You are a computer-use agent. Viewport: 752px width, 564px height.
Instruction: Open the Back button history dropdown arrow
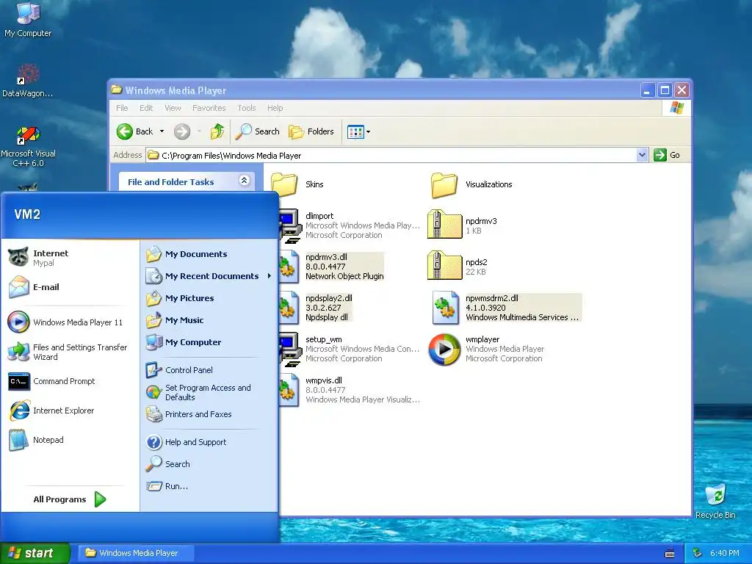[x=162, y=131]
